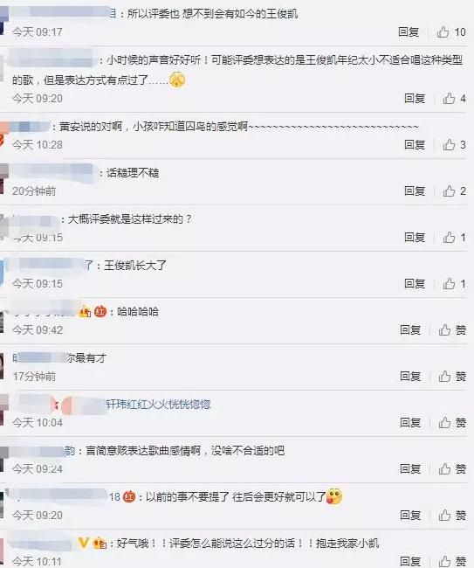Open the @轩玮红红火火恍恍惚惚 mention link

(x=158, y=405)
